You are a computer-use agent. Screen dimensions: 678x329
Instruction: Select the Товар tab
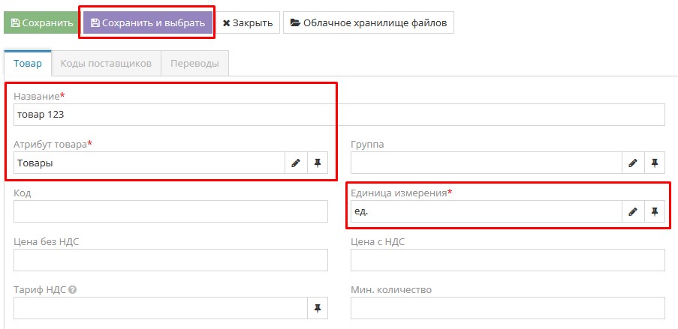click(x=28, y=64)
